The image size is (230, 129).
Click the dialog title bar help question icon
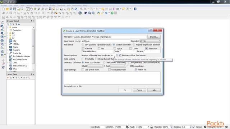click(150, 30)
